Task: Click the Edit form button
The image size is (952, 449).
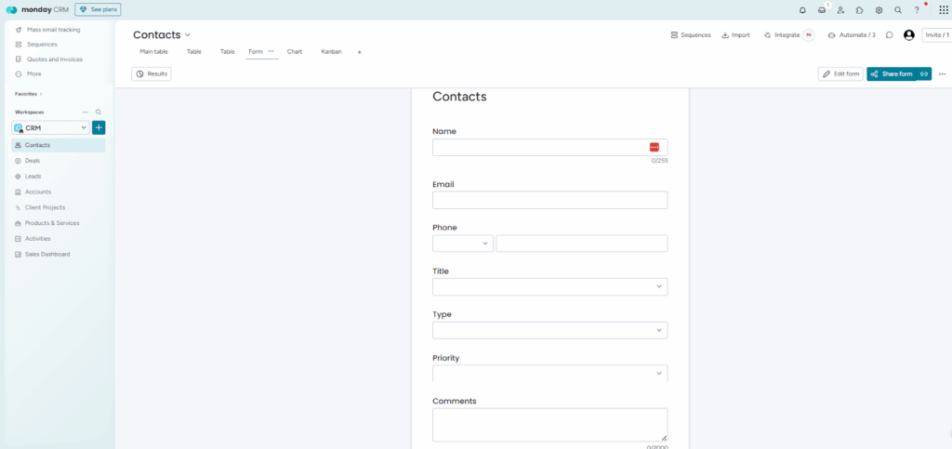Action: coord(840,73)
